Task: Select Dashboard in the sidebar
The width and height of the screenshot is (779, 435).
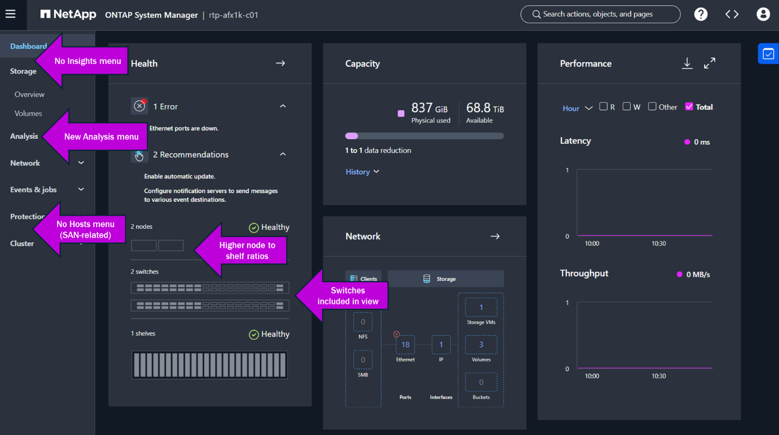Action: [28, 46]
